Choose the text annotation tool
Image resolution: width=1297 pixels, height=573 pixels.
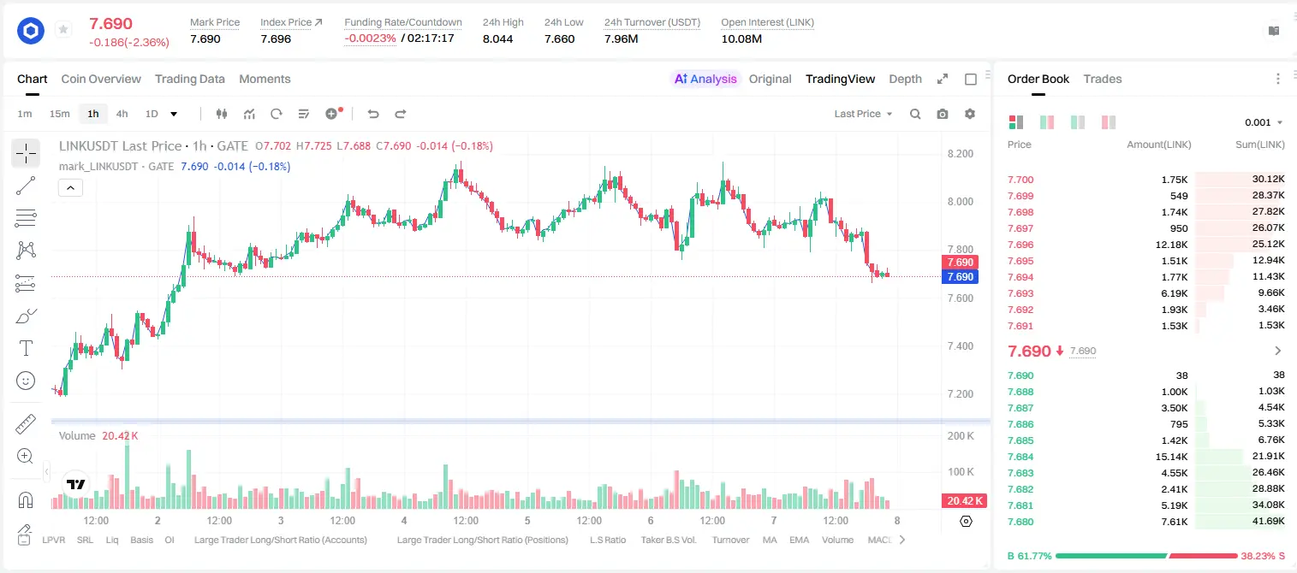click(26, 348)
